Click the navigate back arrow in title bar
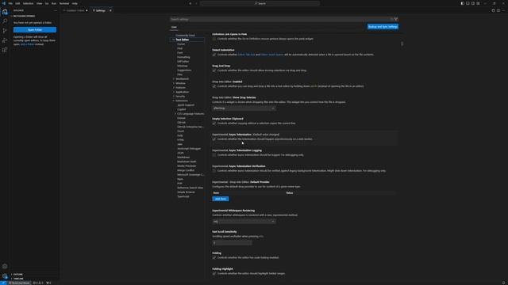Image resolution: width=508 pixels, height=285 pixels. [x=190, y=3]
